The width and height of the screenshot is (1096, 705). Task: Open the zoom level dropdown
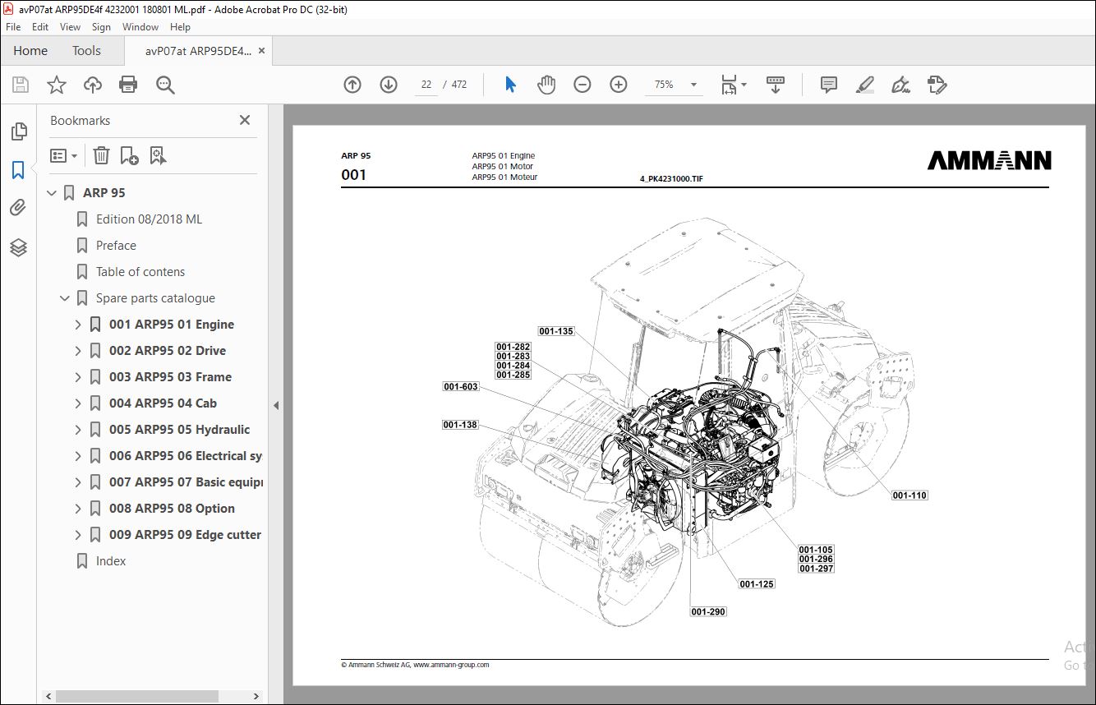[x=693, y=85]
